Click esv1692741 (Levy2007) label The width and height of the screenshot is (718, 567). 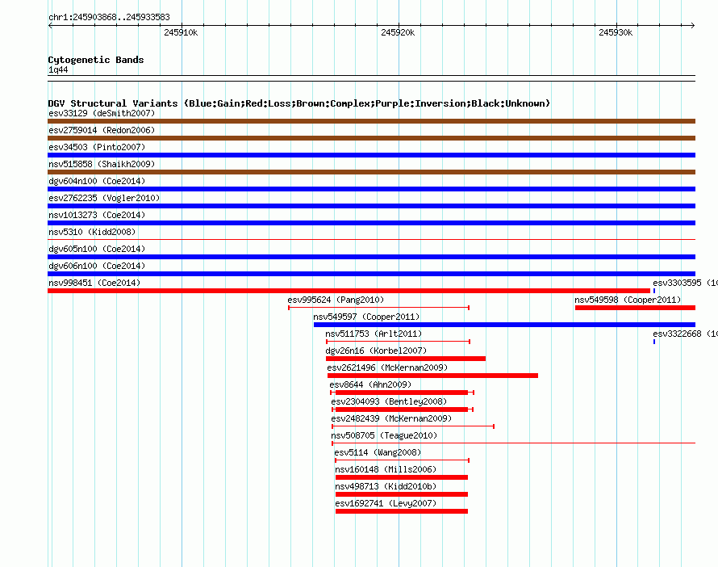pos(386,503)
